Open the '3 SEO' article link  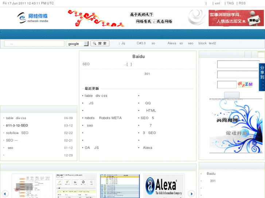pyautogui.click(x=149, y=133)
